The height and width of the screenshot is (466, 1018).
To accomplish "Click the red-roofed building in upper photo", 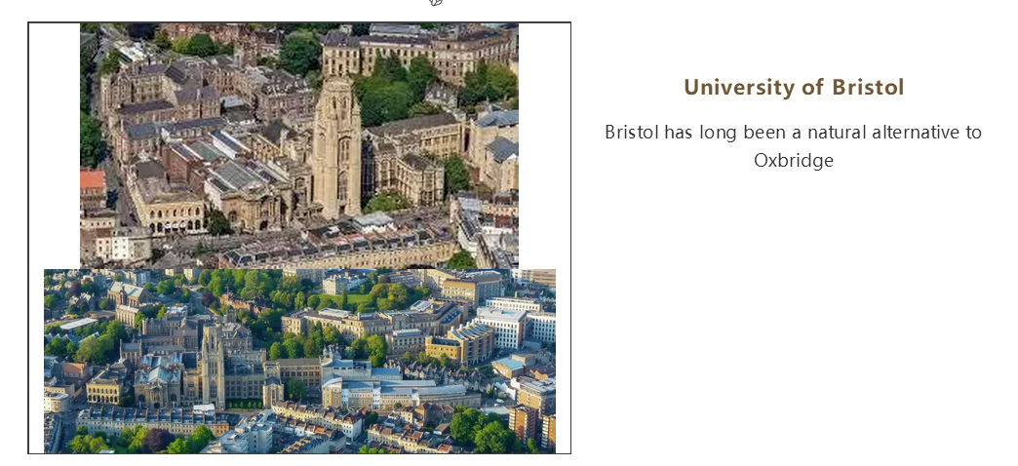I will (x=93, y=181).
